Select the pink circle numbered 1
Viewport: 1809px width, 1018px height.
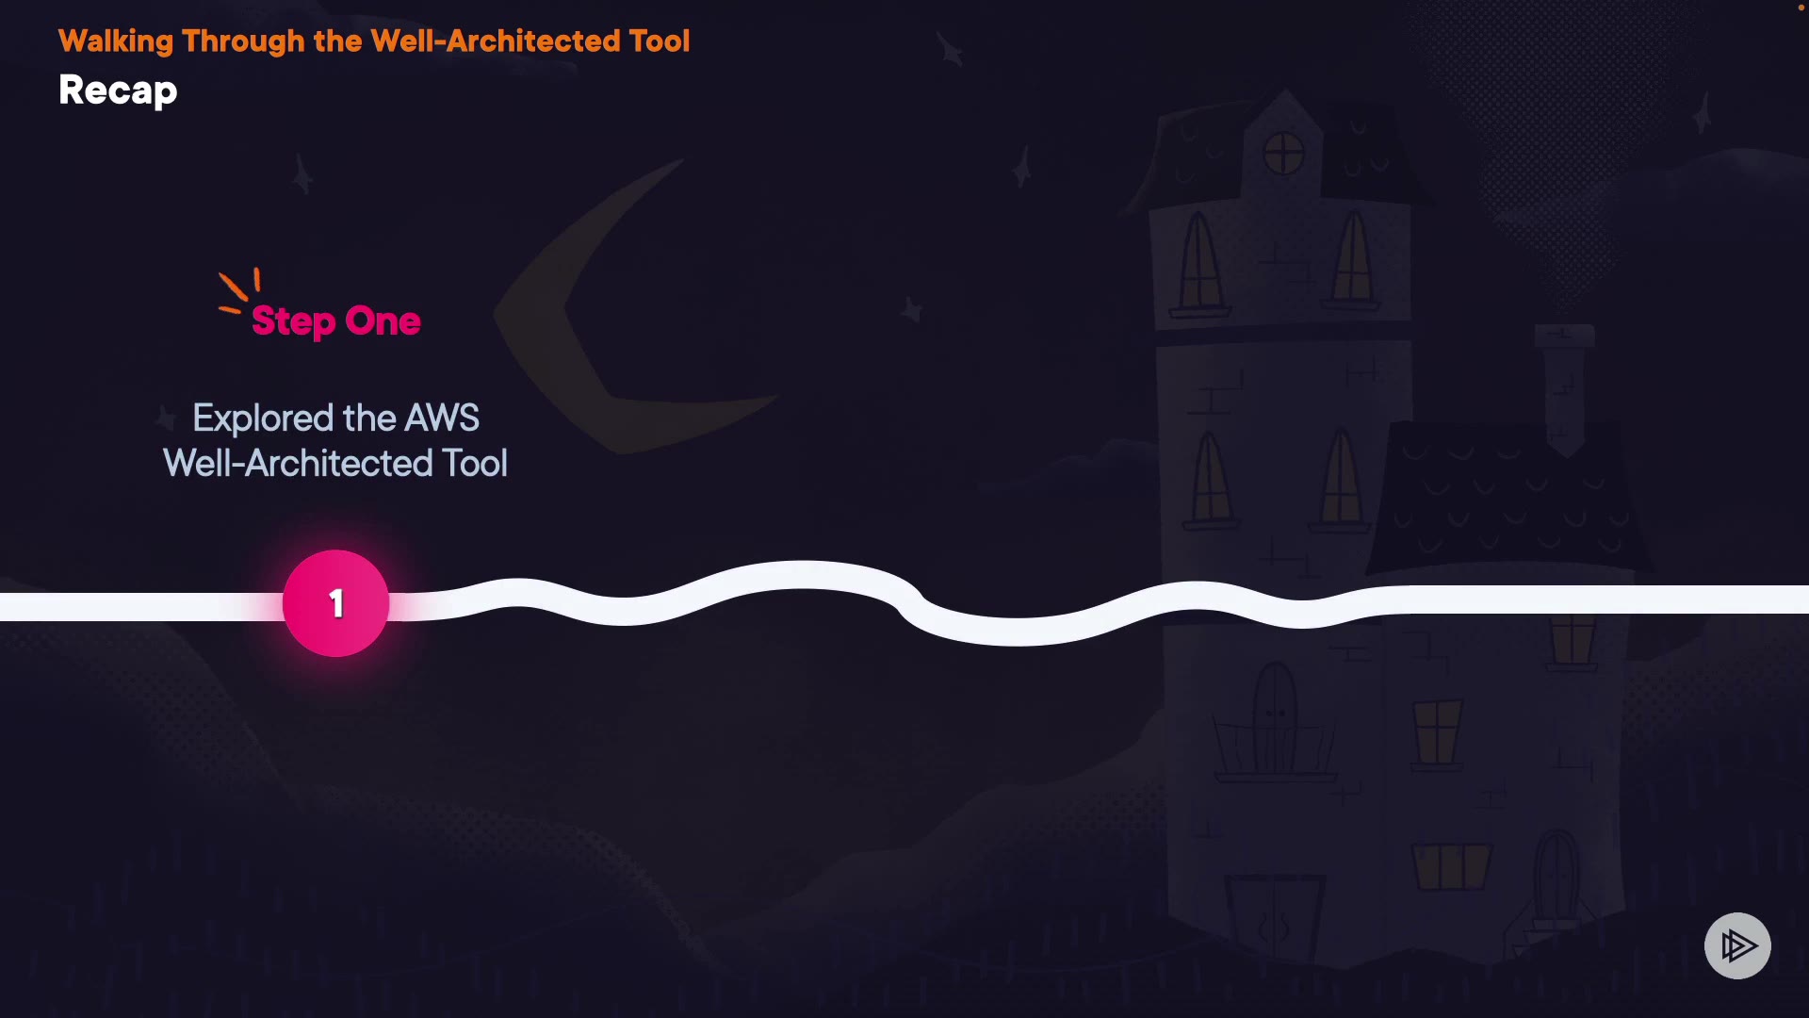click(x=335, y=603)
